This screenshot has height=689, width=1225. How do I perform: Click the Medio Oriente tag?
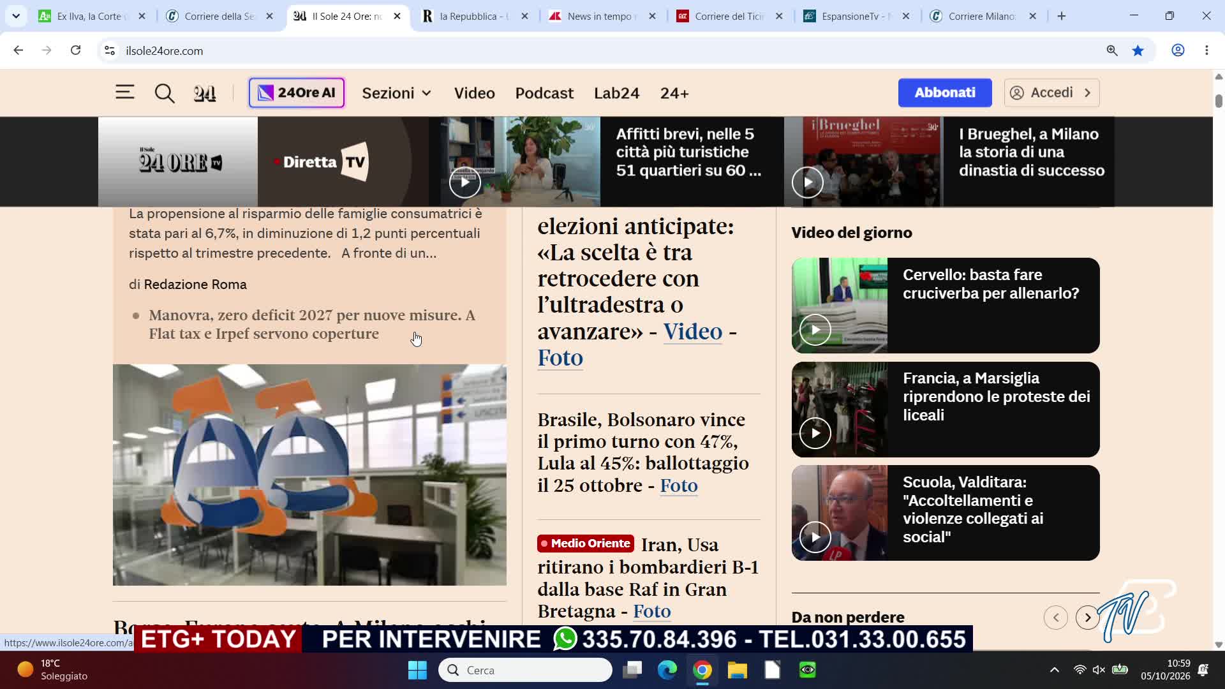click(585, 544)
